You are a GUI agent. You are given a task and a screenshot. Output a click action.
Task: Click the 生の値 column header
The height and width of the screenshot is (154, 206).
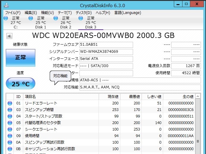click(x=179, y=97)
